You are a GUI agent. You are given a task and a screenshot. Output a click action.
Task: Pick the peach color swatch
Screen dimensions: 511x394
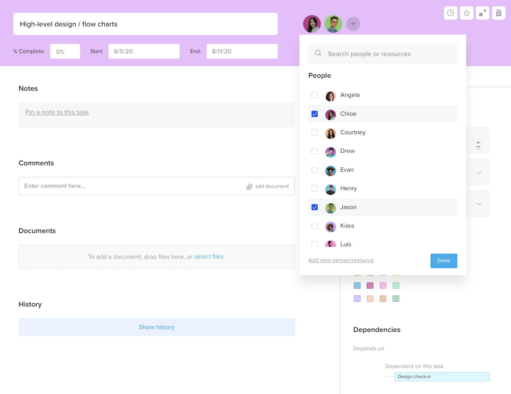pyautogui.click(x=370, y=298)
